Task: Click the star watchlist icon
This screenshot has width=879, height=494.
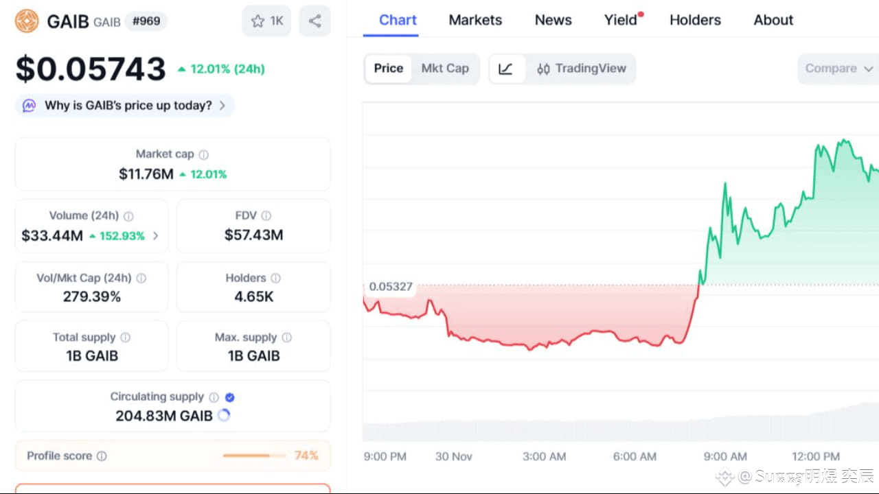Action: (x=258, y=21)
